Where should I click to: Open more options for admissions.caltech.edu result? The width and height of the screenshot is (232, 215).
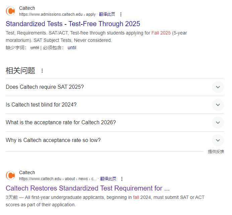[121, 14]
